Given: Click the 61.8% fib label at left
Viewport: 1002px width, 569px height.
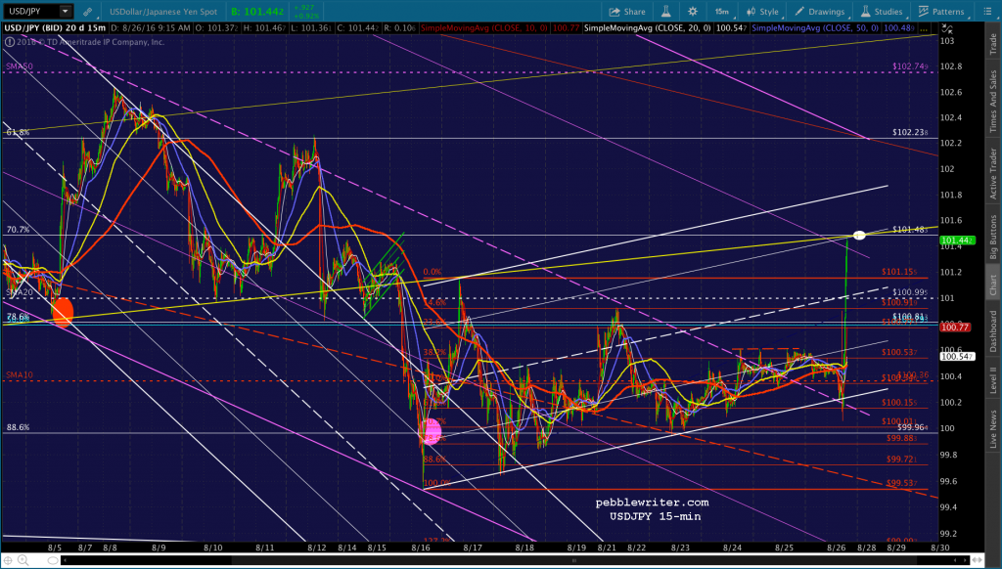Looking at the screenshot, I should (x=18, y=132).
